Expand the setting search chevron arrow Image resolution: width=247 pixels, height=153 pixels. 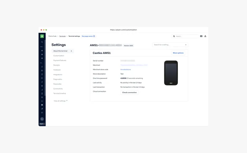pos(186,45)
